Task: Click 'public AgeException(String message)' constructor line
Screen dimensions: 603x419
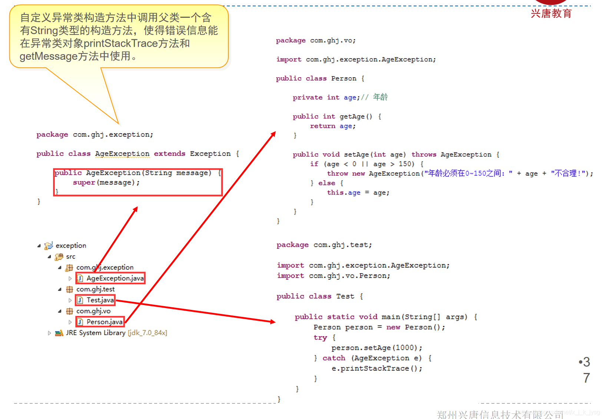Action: tap(138, 173)
